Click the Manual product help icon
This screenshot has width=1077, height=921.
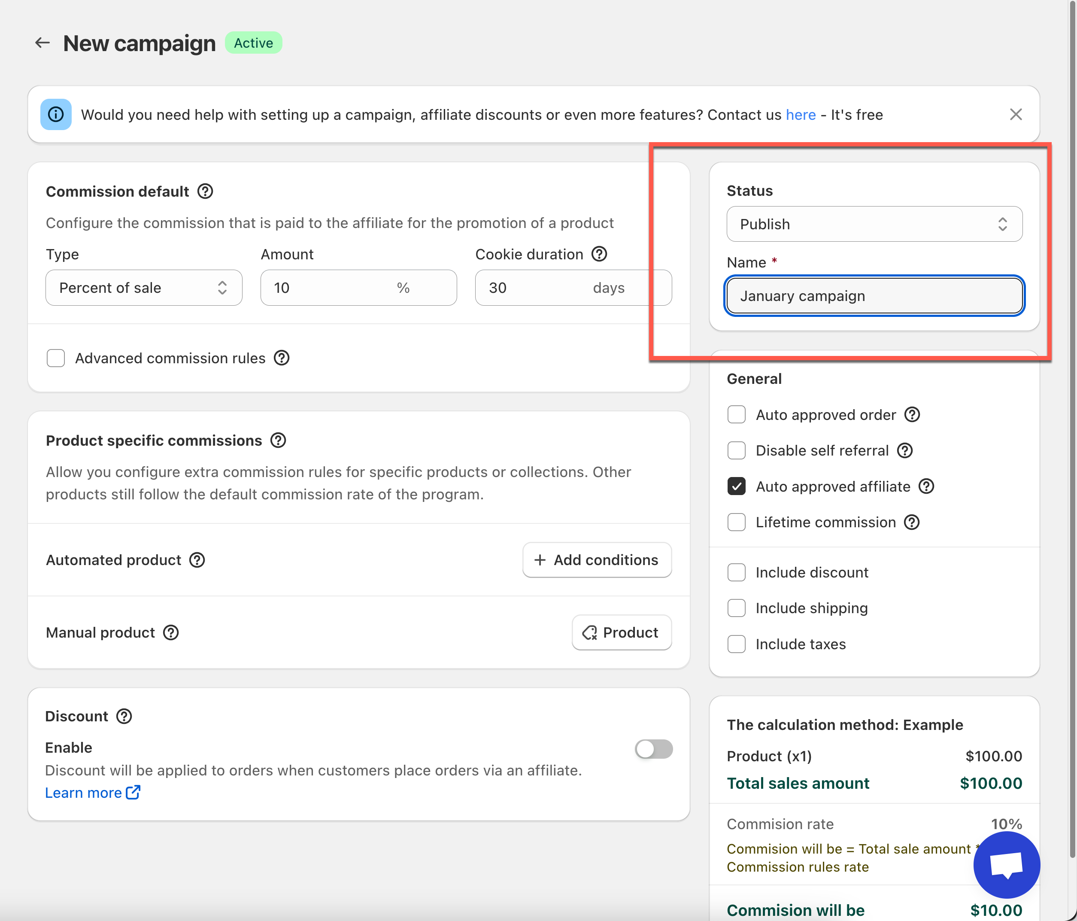tap(171, 632)
